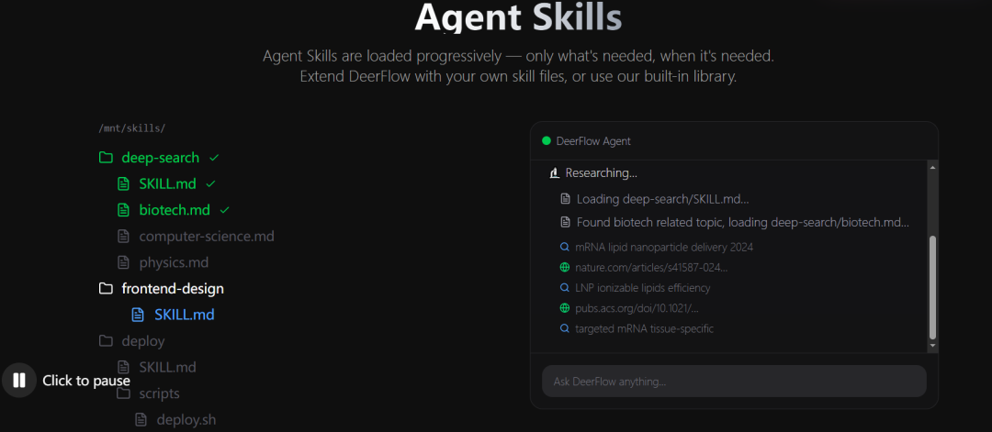
Task: Click the blue file icon next to SKILL.md
Action: point(138,315)
